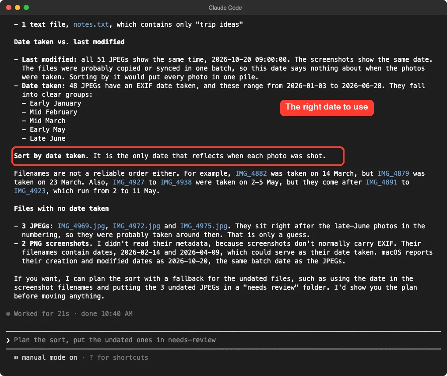Open the IMG_4927 link

(129, 182)
